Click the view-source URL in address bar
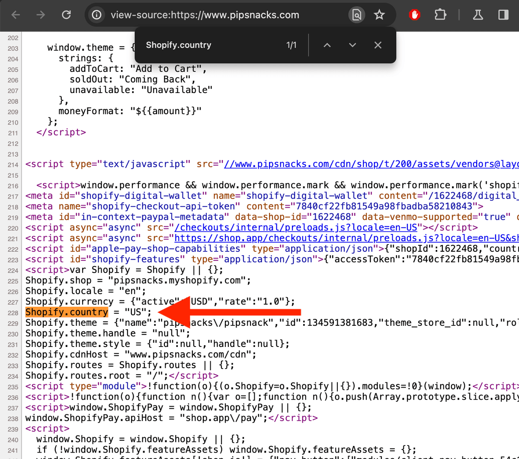 tap(205, 15)
